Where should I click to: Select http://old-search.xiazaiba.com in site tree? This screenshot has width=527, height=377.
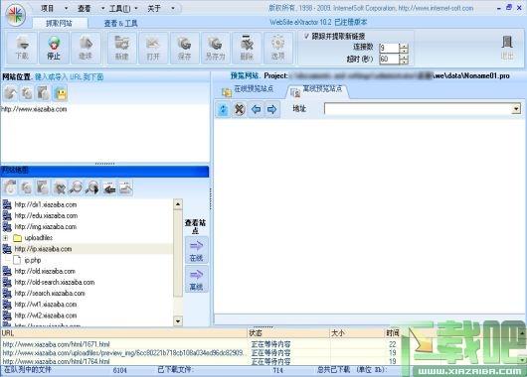click(x=55, y=282)
